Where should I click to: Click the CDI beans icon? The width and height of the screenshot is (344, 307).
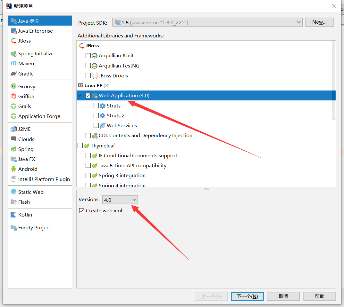(95, 136)
